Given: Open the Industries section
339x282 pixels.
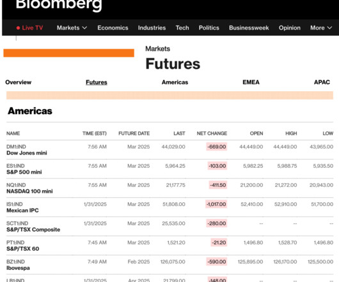Looking at the screenshot, I should pos(152,28).
